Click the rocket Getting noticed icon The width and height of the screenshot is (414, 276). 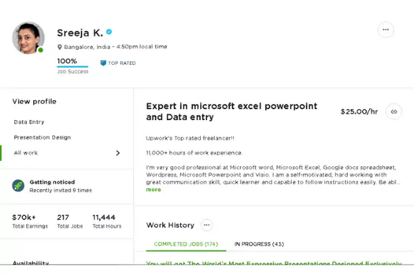pos(18,186)
